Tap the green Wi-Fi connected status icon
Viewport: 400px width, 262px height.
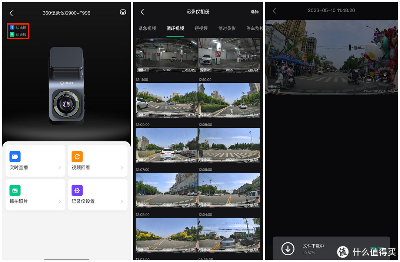coord(12,35)
